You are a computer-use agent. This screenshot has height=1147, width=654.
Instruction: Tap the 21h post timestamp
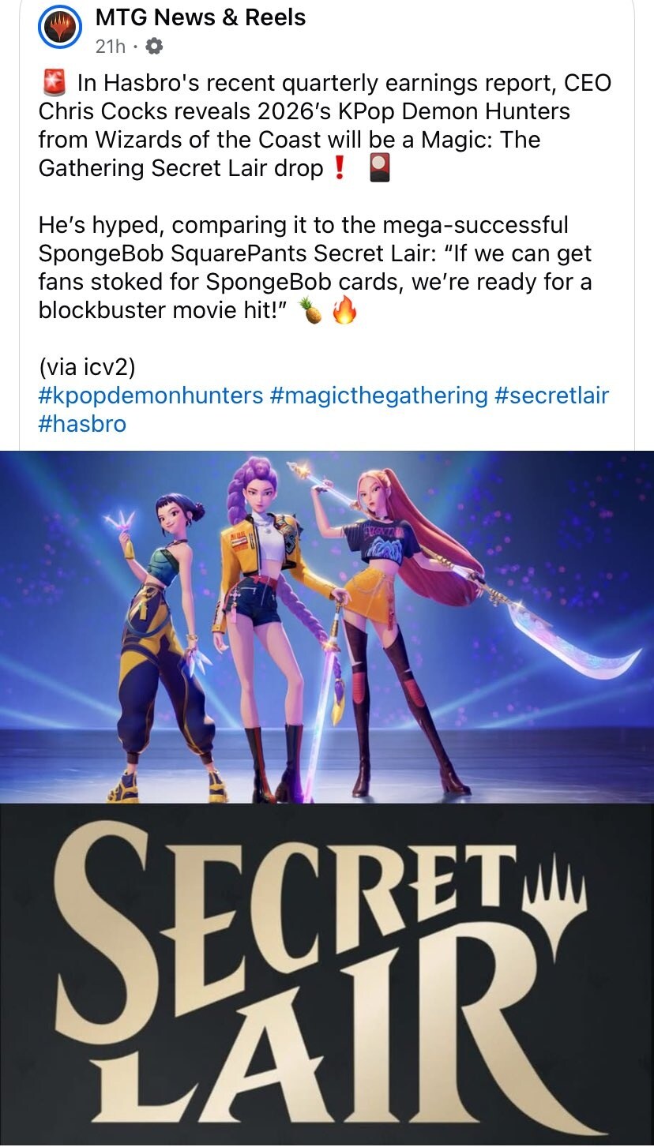[x=111, y=47]
